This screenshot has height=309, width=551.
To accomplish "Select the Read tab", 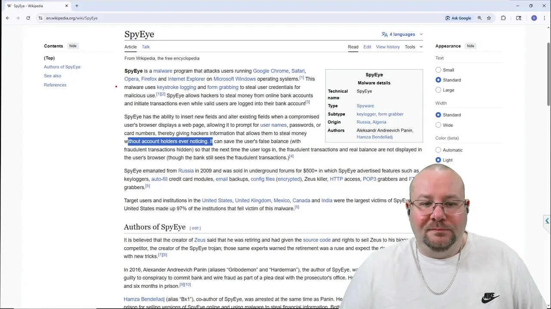I will pos(353,47).
